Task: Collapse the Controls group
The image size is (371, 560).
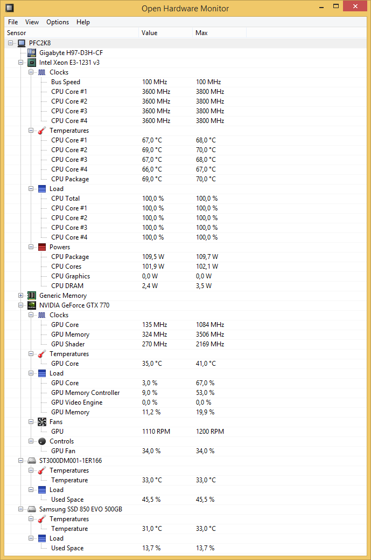Action: point(31,441)
